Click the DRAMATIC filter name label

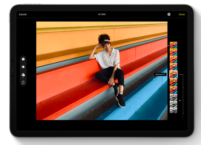pos(160,74)
